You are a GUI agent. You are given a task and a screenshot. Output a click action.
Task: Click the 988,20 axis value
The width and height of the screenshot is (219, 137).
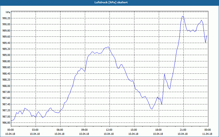pos(6,80)
